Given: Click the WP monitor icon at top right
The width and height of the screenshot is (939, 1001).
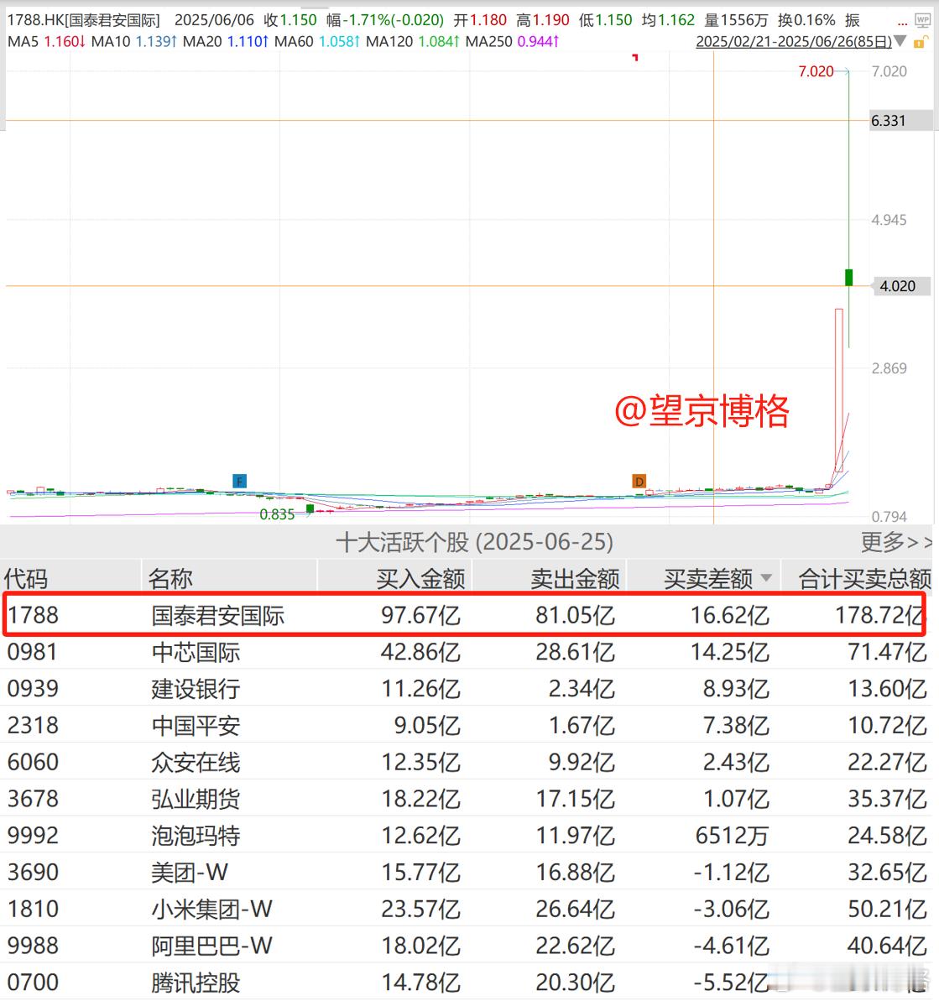Looking at the screenshot, I should coord(922,20).
